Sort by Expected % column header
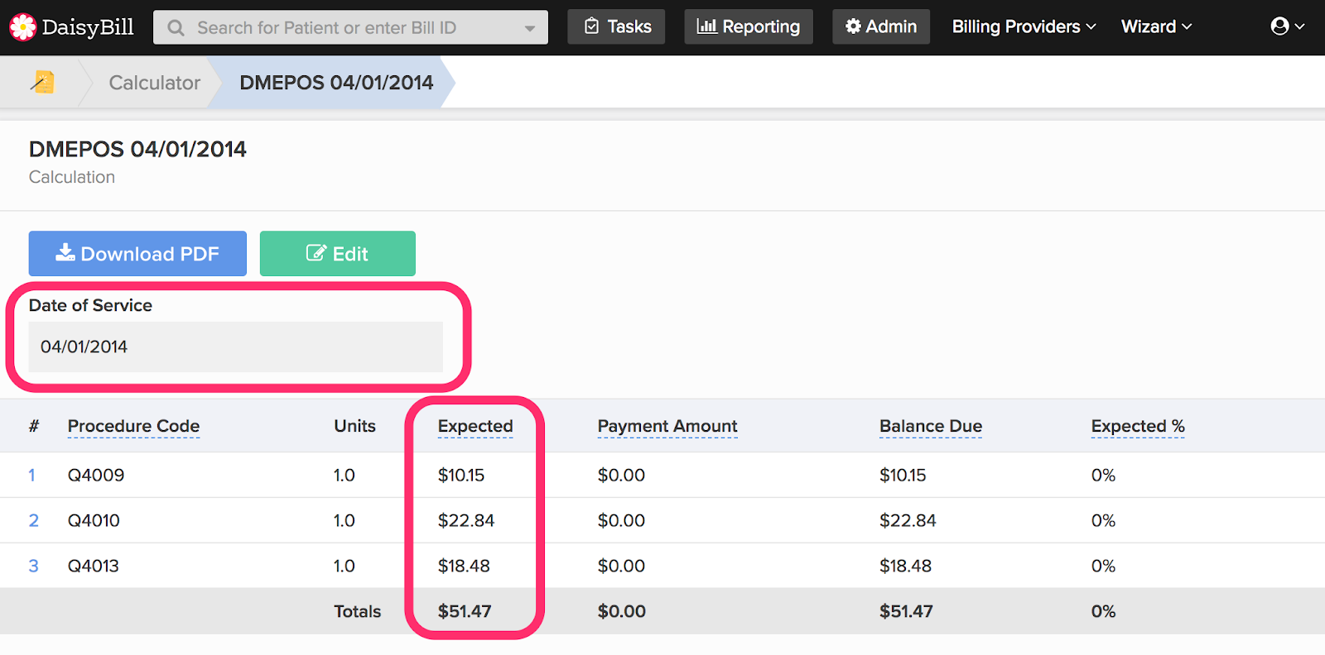This screenshot has height=655, width=1325. 1138,426
